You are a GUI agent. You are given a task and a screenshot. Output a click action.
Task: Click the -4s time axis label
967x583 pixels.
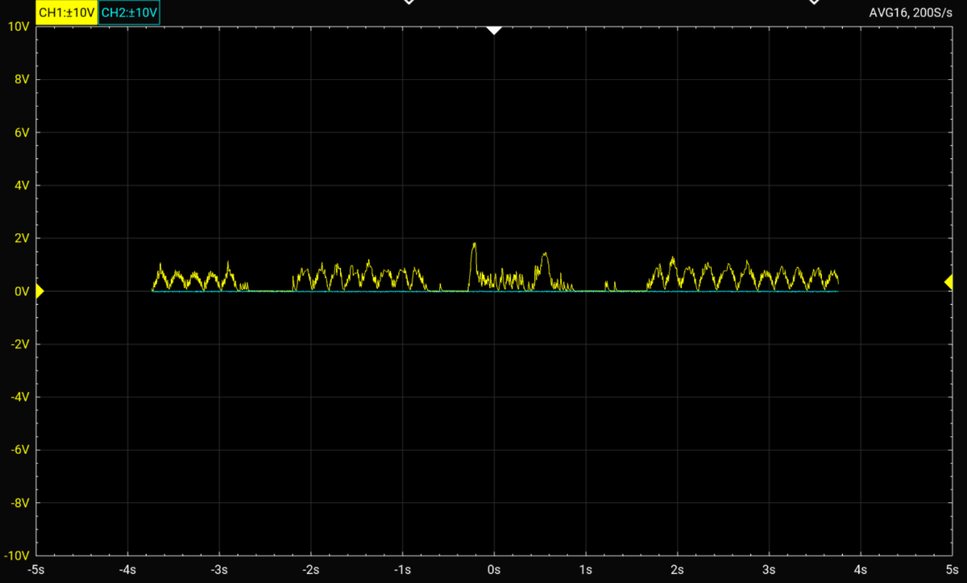(x=128, y=570)
